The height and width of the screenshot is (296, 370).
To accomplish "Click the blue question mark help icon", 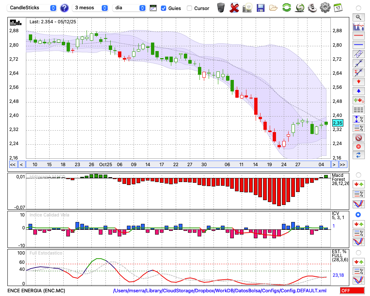I will pyautogui.click(x=64, y=8).
